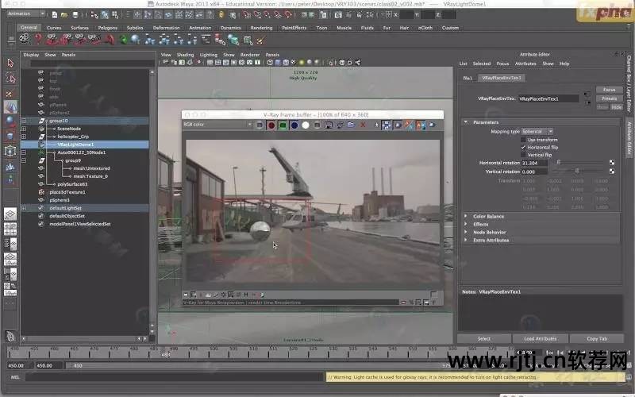Click the Focus button in Attribute Editor
Screen dimensions: 635x397
(x=609, y=90)
